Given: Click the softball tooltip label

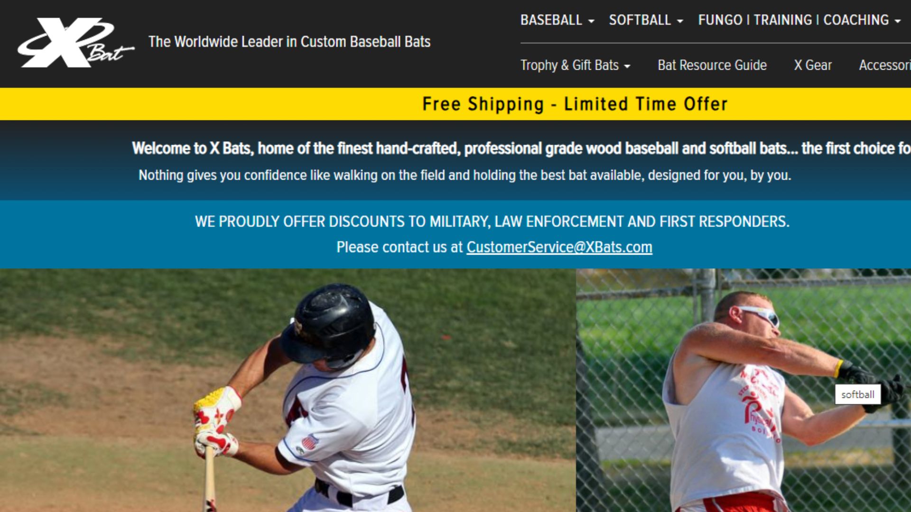Looking at the screenshot, I should (858, 394).
